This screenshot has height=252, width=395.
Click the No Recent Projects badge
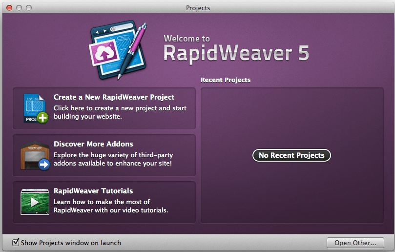291,155
